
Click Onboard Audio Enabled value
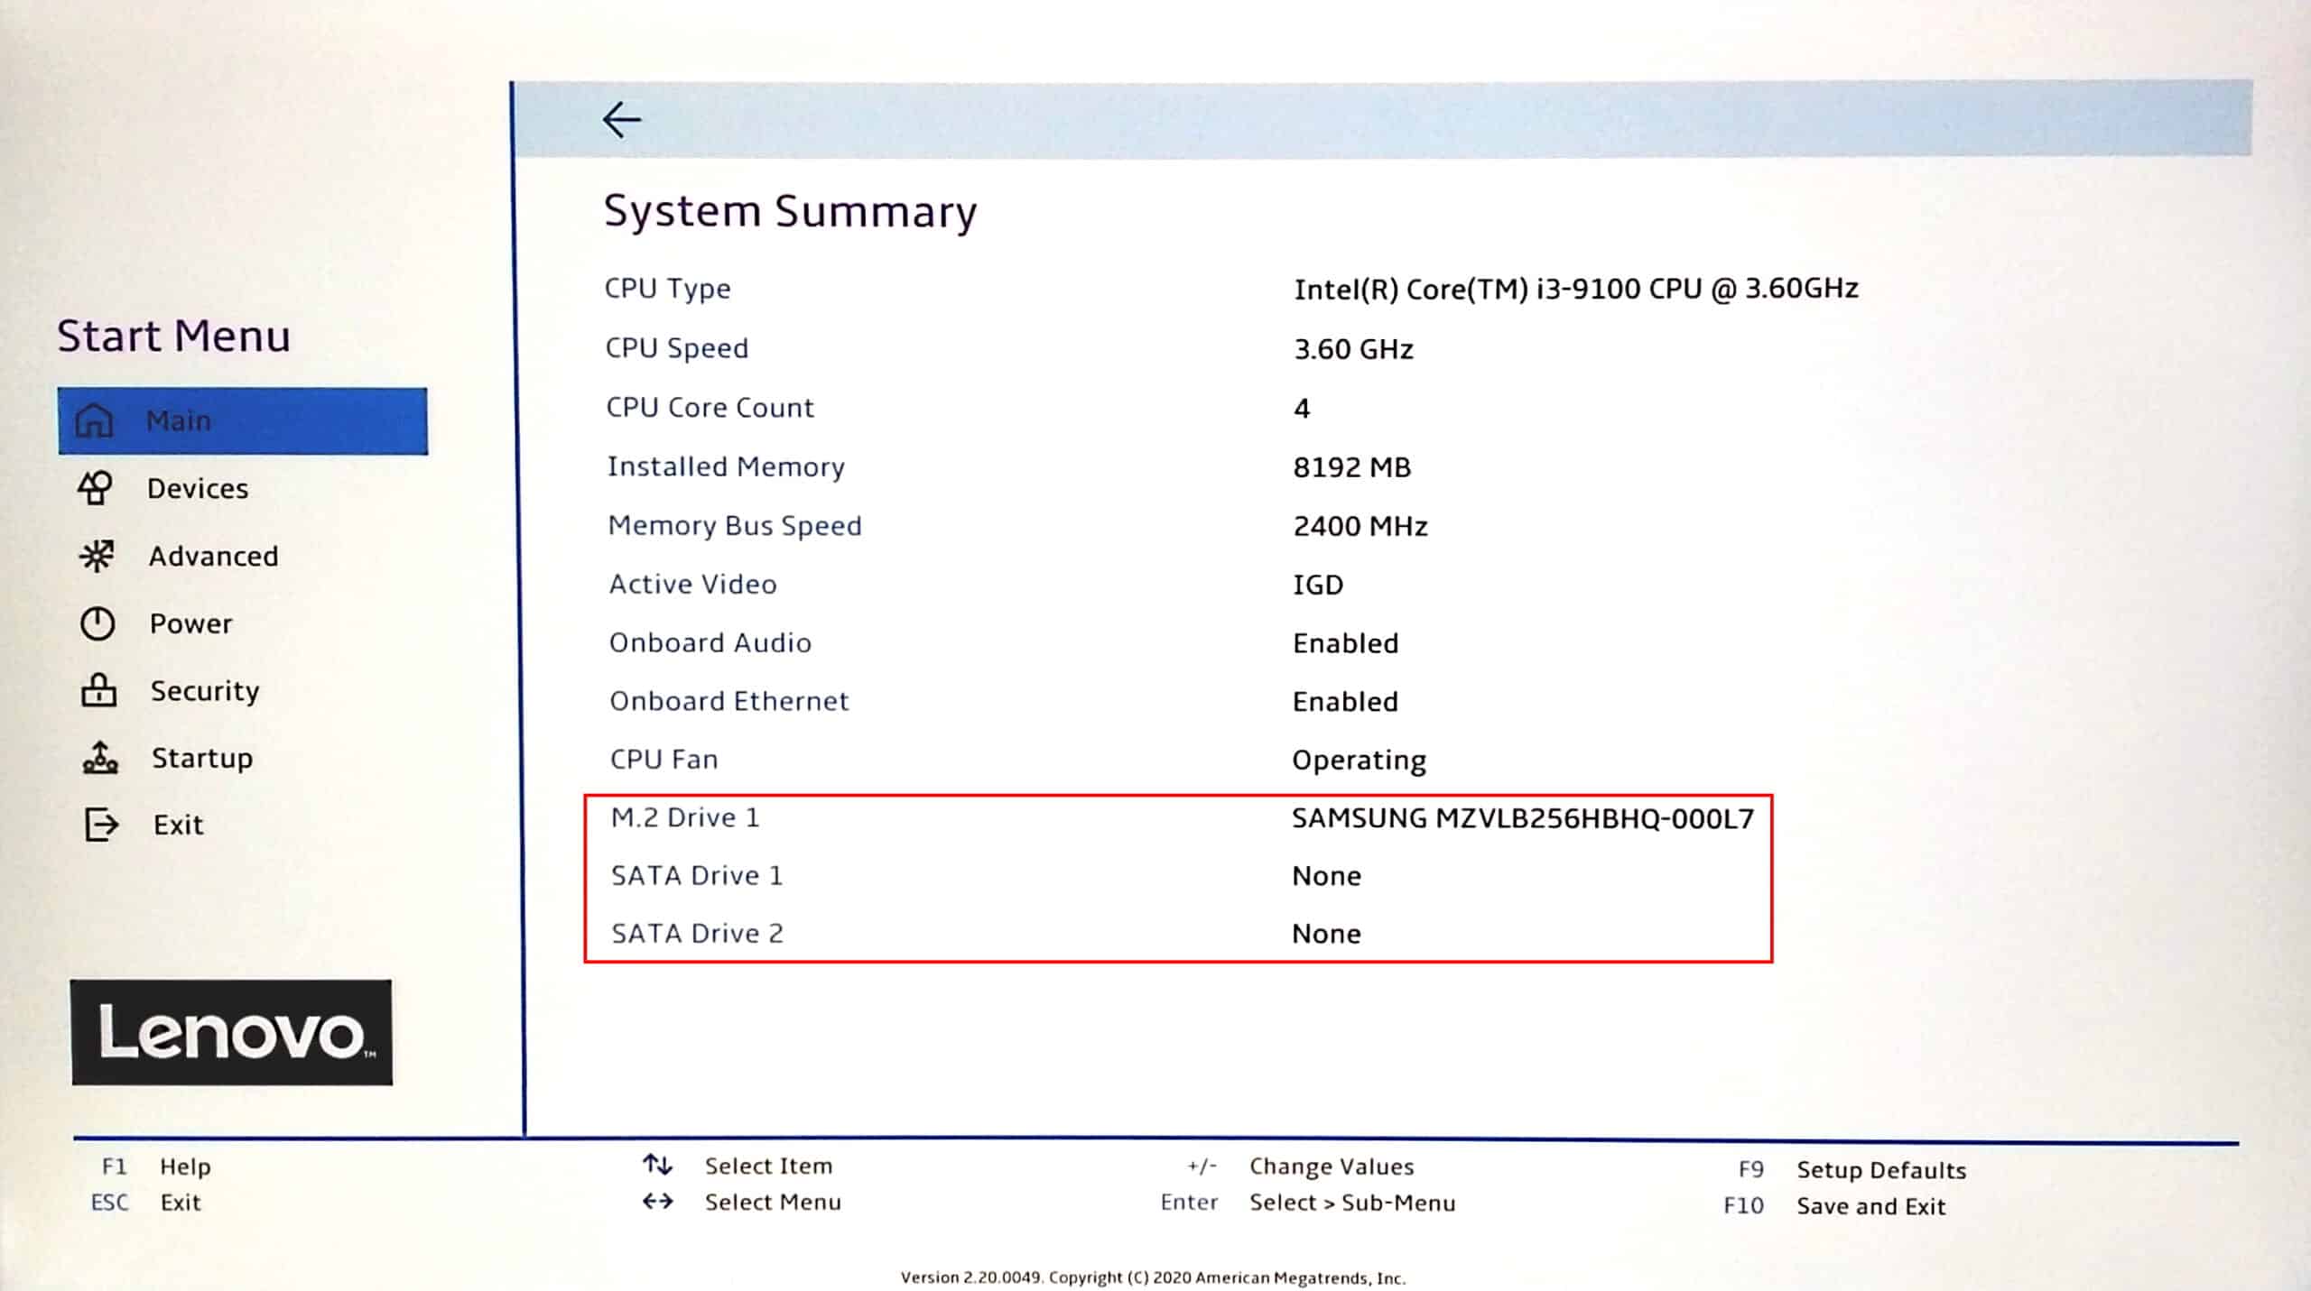click(x=1345, y=643)
